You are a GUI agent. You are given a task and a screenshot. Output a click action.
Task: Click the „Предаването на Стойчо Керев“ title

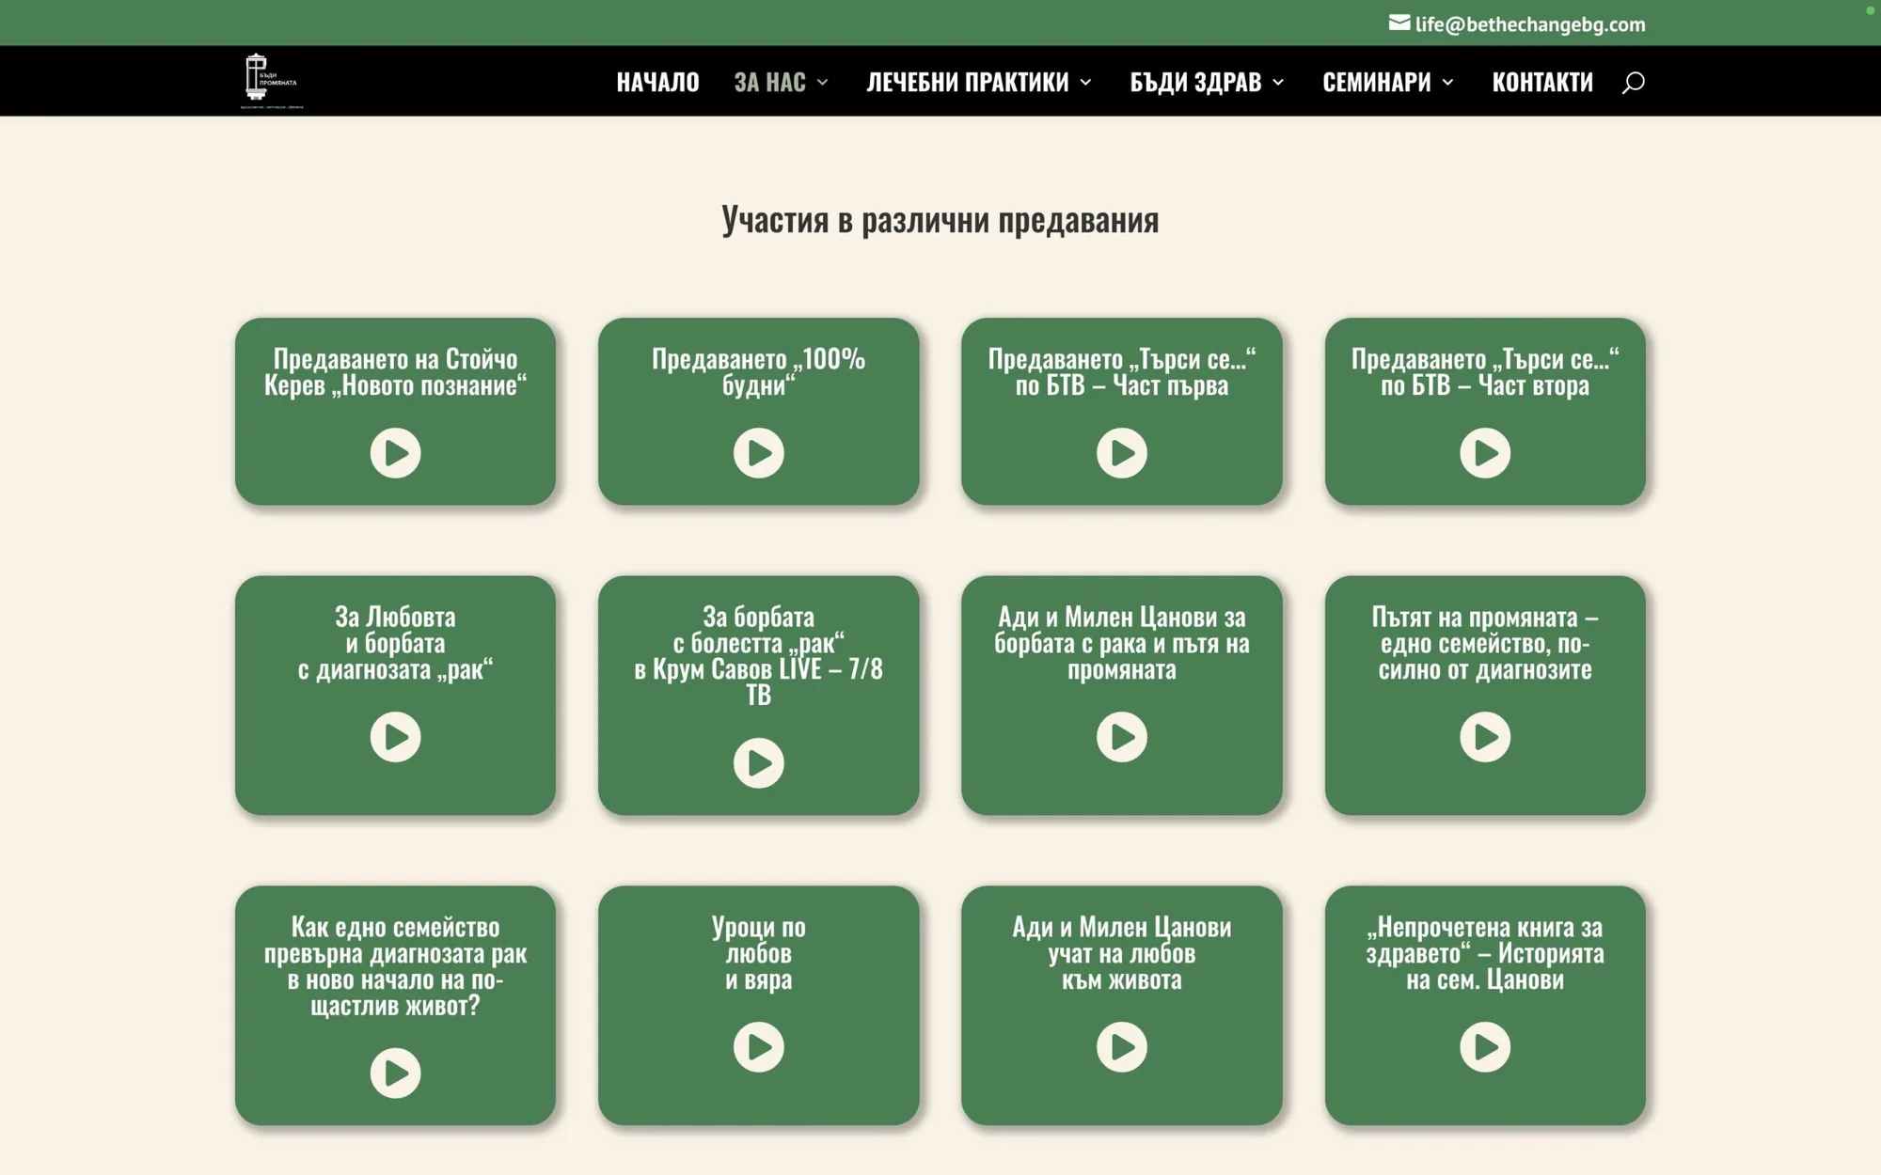(395, 372)
